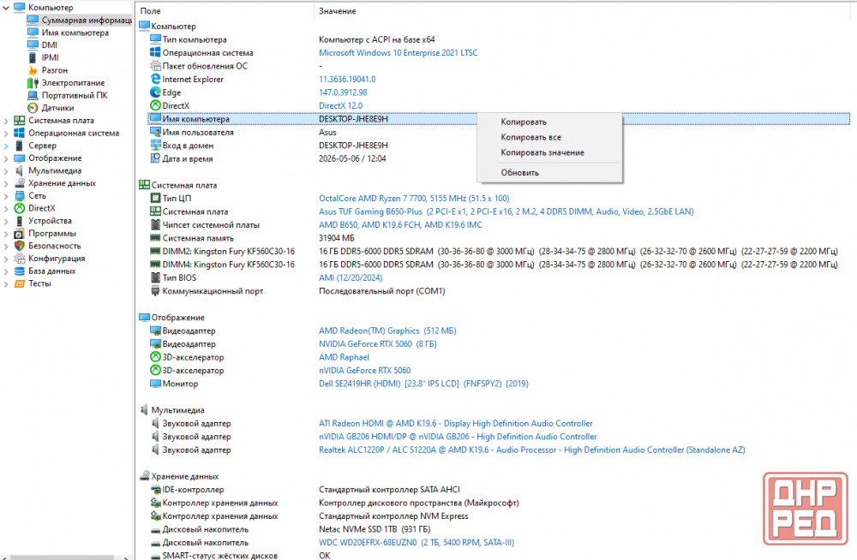This screenshot has height=560, width=857.
Task: Expand the Операционная система tree node
Action: point(6,134)
